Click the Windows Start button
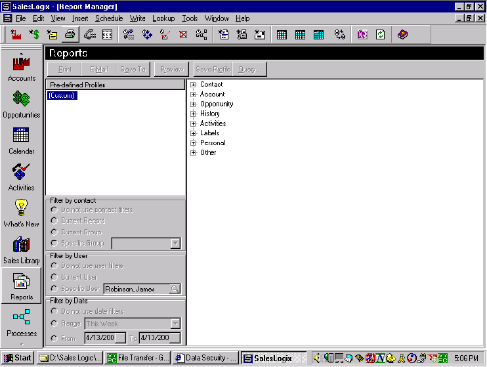 tap(18, 358)
